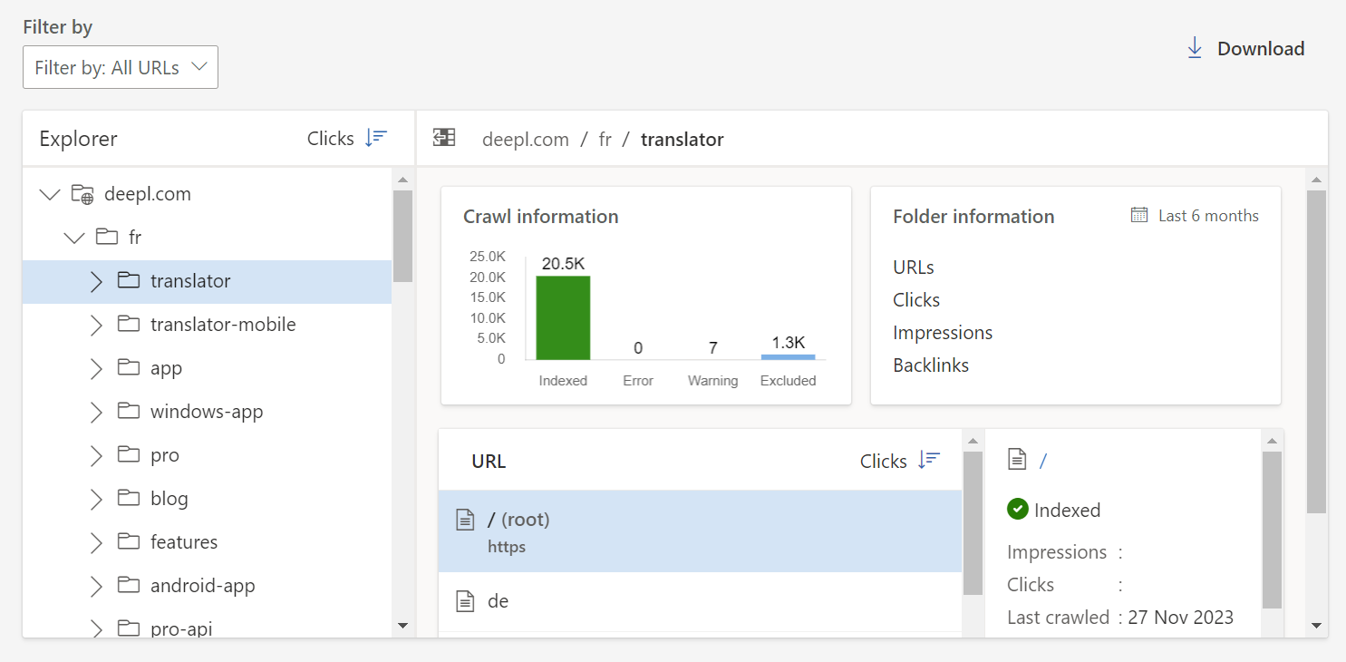This screenshot has width=1346, height=662.
Task: Expand the pro folder chevron
Action: pos(97,455)
